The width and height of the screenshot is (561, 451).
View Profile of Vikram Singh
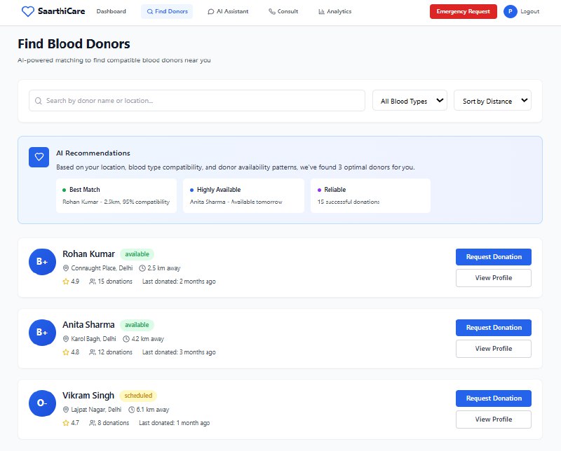pyautogui.click(x=494, y=419)
